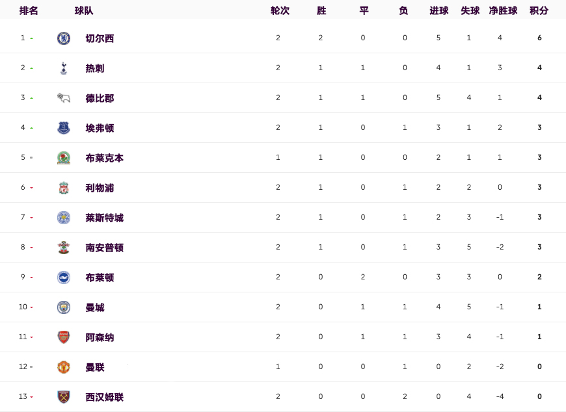Click the Everton club badge
Image resolution: width=566 pixels, height=412 pixels.
click(x=64, y=128)
